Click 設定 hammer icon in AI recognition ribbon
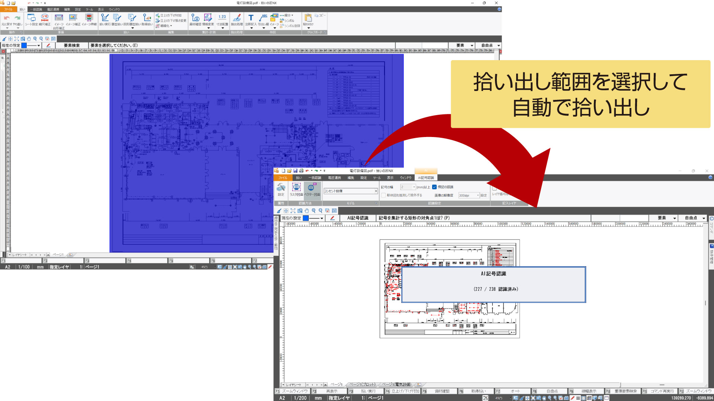The width and height of the screenshot is (714, 401). pyautogui.click(x=281, y=189)
